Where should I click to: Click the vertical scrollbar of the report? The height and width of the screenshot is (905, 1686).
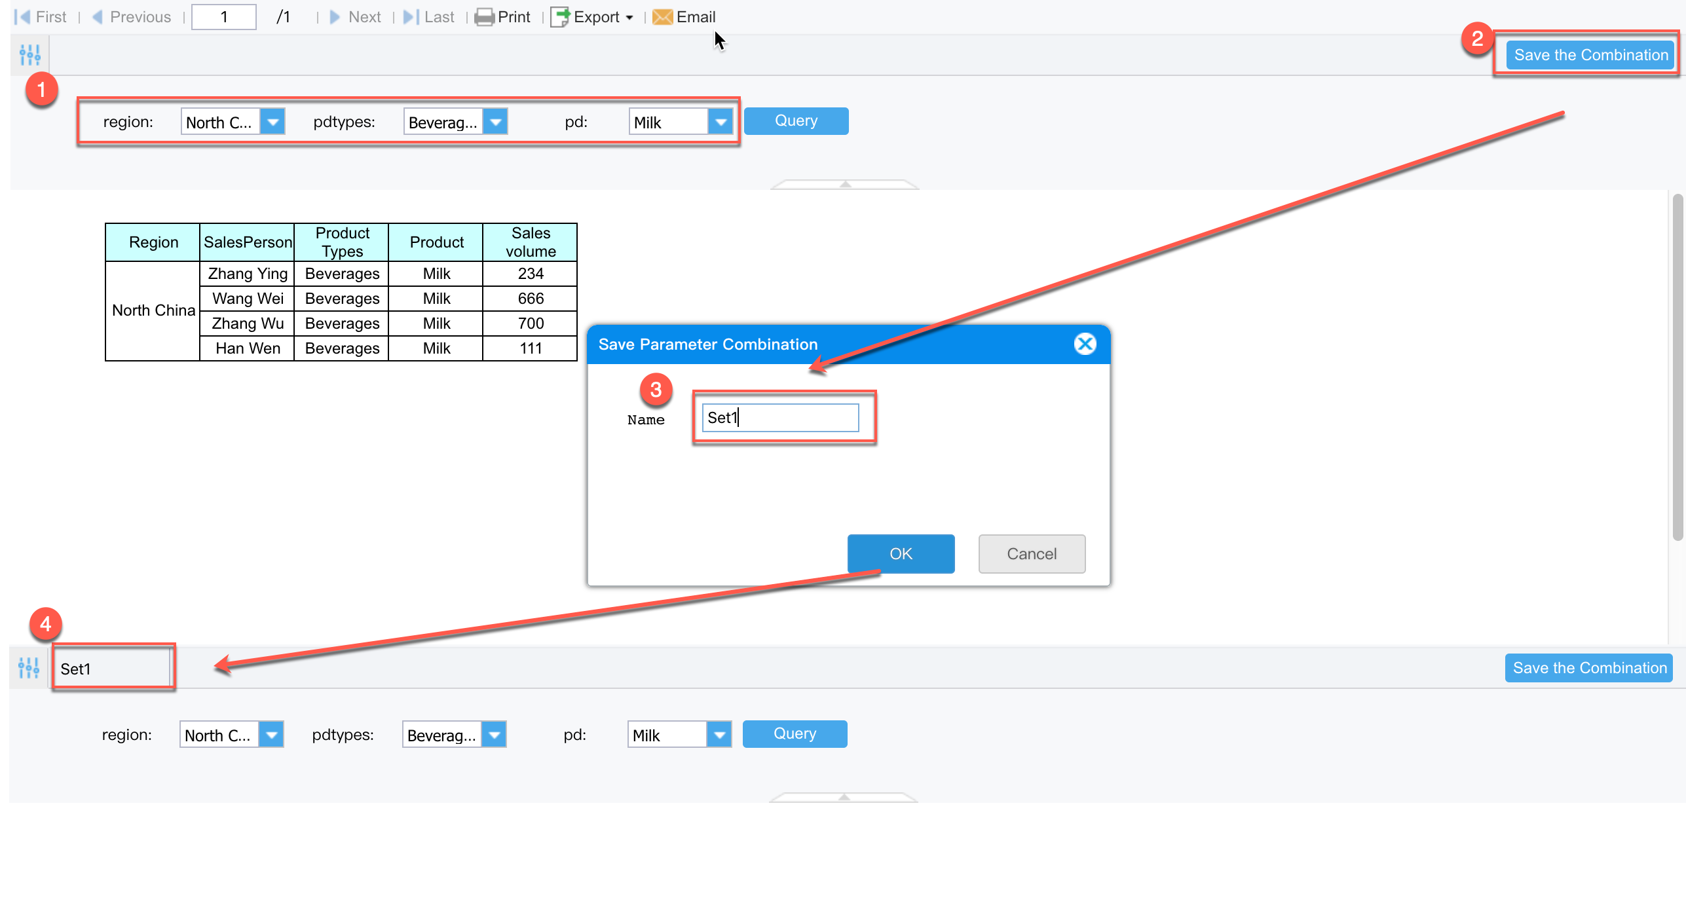(1677, 367)
